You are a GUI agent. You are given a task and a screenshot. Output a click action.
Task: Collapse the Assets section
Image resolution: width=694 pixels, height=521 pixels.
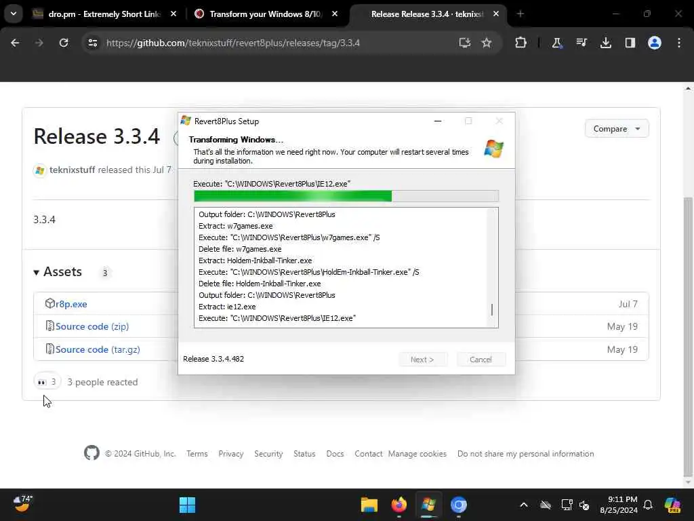tap(58, 271)
